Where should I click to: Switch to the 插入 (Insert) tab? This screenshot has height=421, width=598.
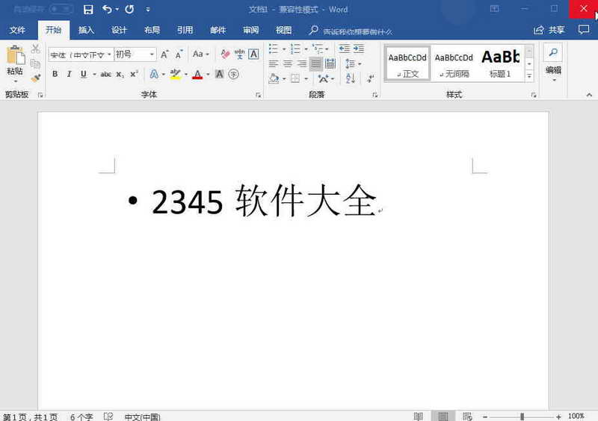(86, 31)
